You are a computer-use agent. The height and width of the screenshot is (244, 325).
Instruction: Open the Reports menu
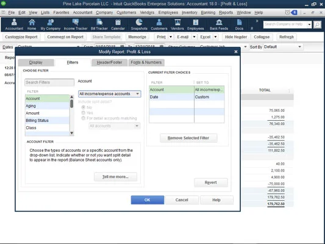coord(226,12)
